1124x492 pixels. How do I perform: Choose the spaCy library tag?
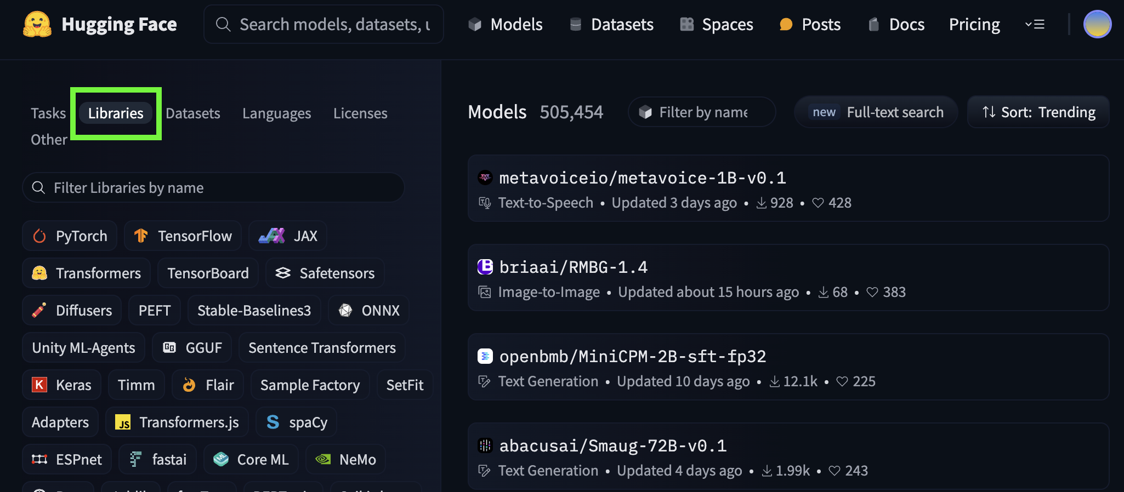[x=296, y=422]
